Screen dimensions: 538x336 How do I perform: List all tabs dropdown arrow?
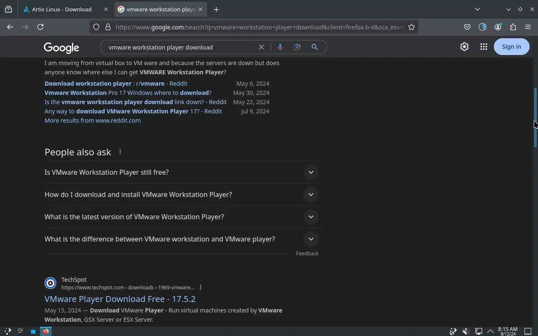click(x=477, y=9)
